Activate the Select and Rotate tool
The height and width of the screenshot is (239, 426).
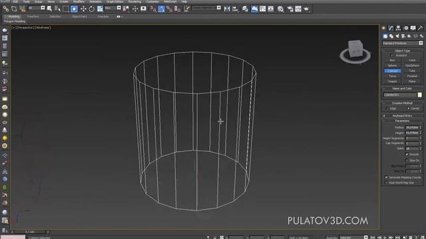[92, 9]
